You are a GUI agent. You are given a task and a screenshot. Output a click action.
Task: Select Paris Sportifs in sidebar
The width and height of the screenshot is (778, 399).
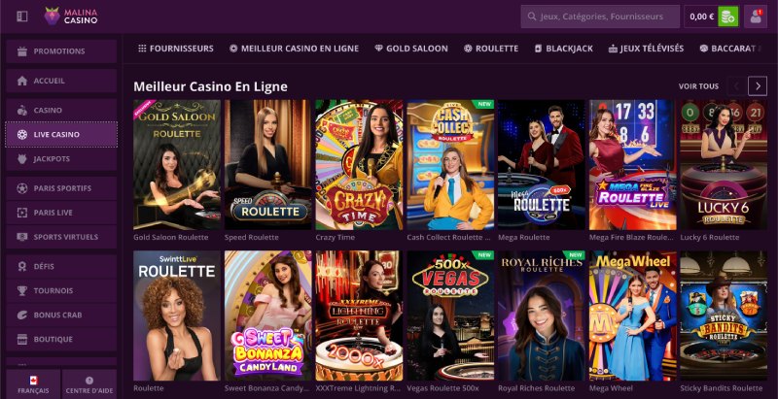click(61, 188)
